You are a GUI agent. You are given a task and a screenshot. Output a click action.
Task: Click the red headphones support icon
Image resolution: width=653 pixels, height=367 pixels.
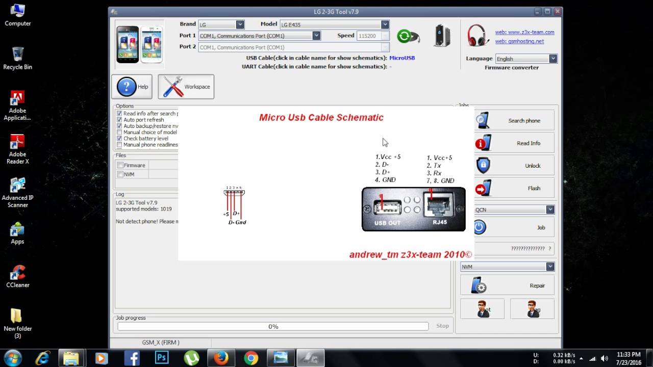(x=478, y=36)
